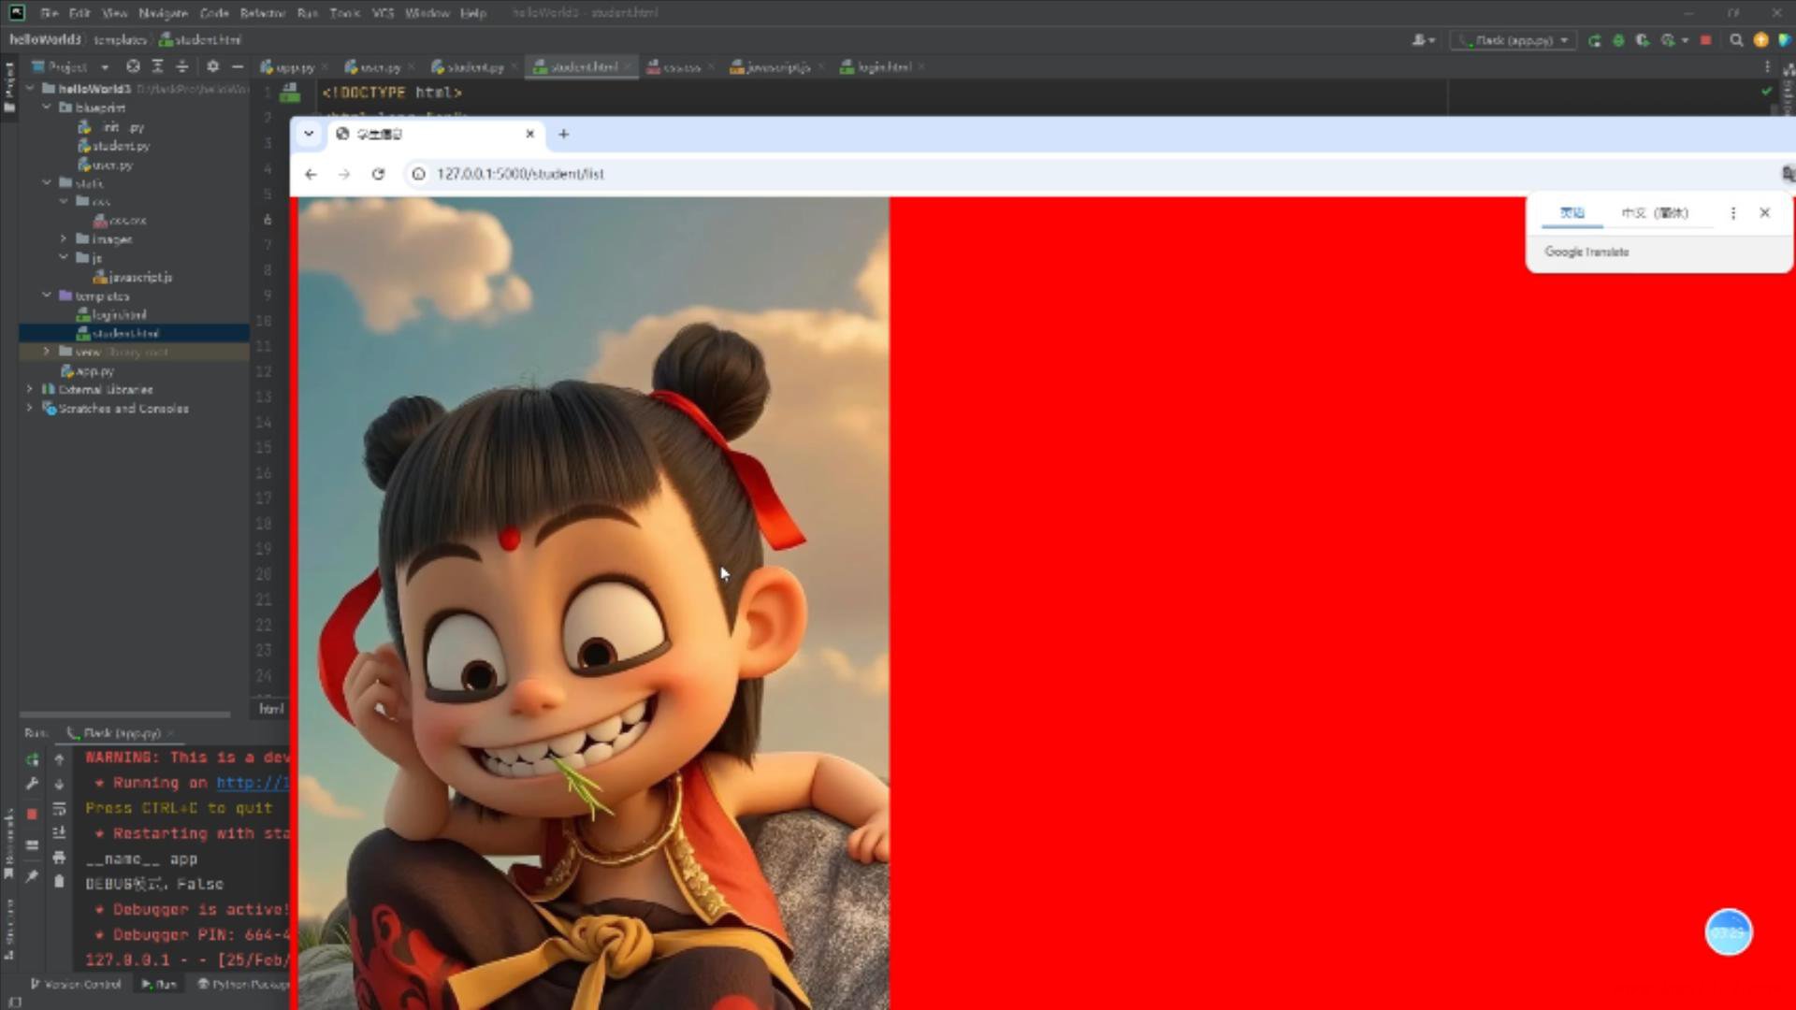
Task: Open the Refactor menu
Action: (262, 13)
